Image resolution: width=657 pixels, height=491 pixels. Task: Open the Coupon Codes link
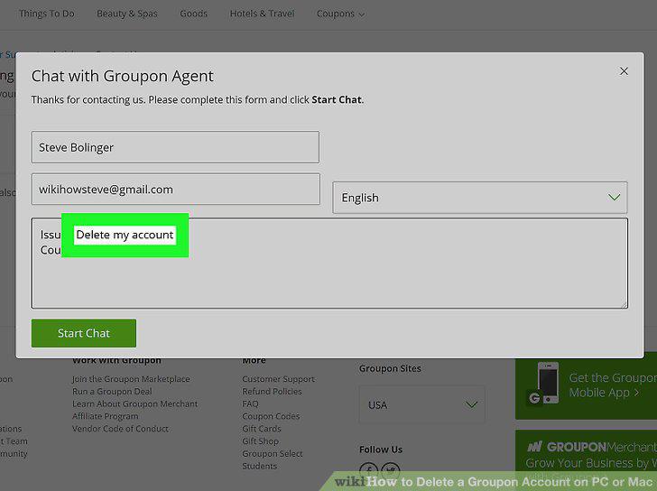(x=271, y=416)
